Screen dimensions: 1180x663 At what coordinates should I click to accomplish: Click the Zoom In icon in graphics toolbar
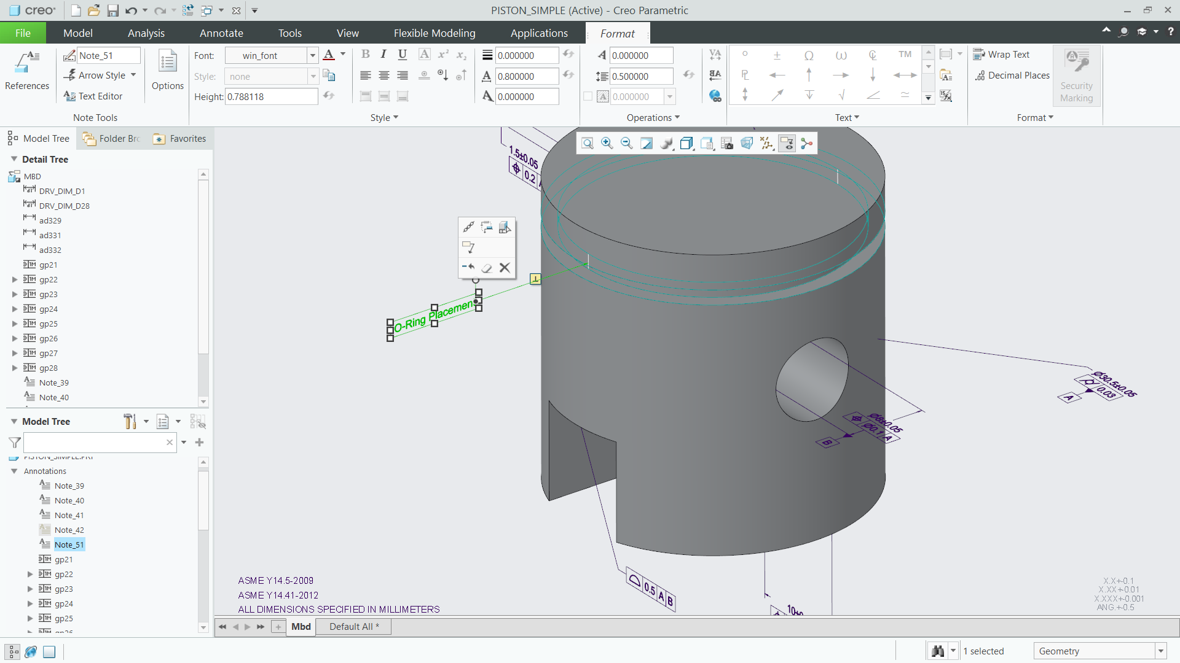tap(607, 143)
